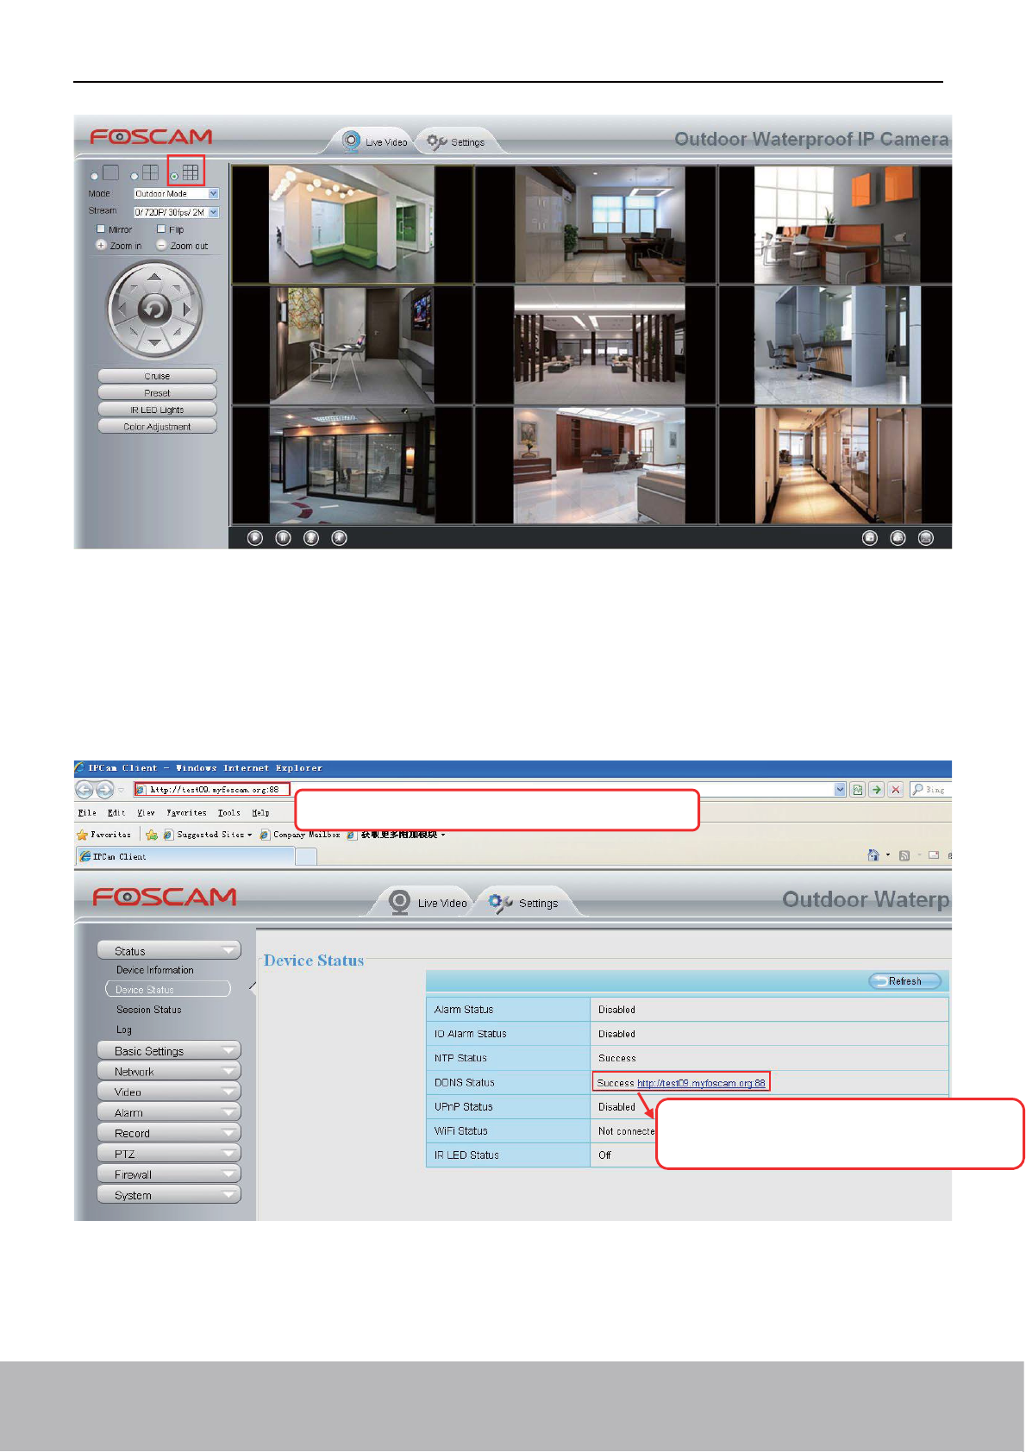
Task: Tilt camera with PTZ up arrow
Action: (154, 277)
